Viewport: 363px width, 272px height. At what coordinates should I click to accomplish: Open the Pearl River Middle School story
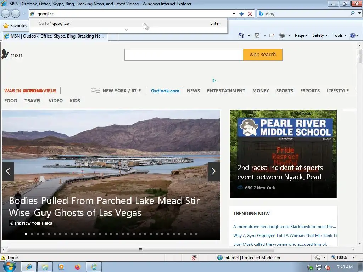tap(283, 154)
